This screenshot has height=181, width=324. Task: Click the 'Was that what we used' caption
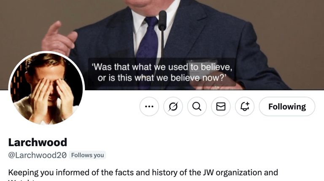[162, 67]
